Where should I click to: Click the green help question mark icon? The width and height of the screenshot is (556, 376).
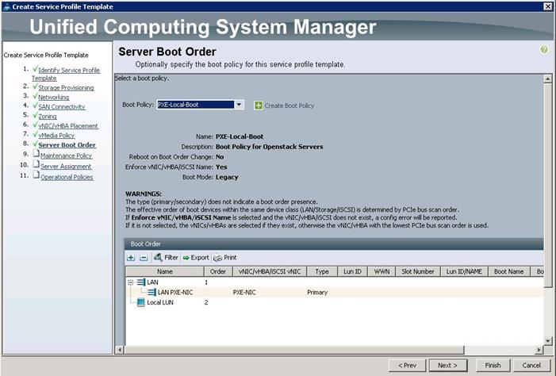[x=543, y=50]
